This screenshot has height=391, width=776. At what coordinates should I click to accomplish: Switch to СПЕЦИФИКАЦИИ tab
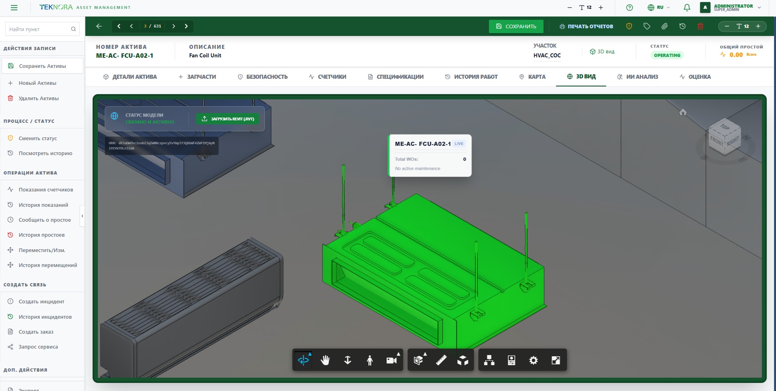(x=396, y=77)
